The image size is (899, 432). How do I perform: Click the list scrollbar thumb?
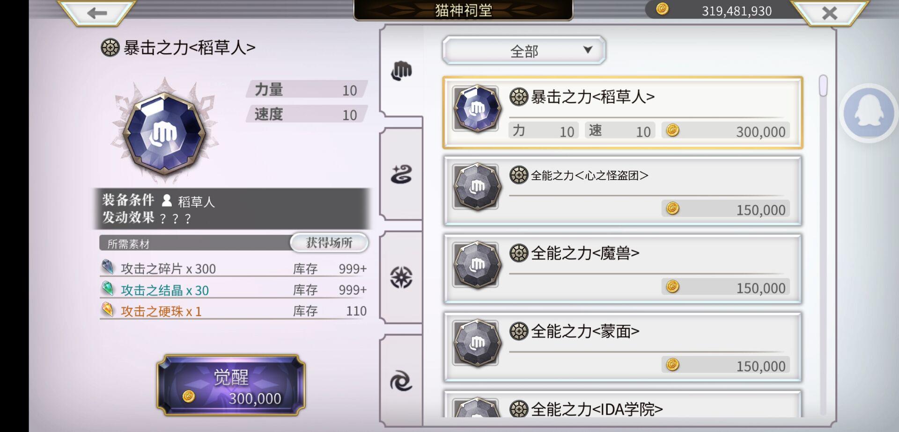pyautogui.click(x=823, y=86)
